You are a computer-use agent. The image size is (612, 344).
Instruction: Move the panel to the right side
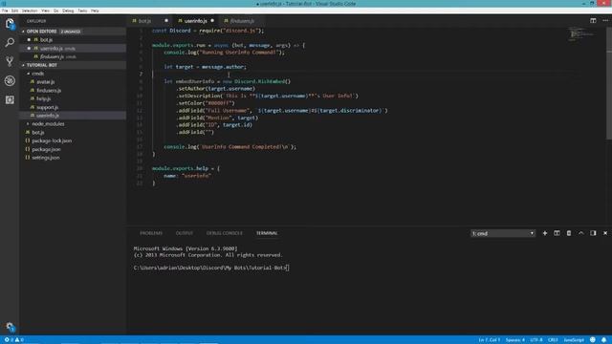[593, 233]
